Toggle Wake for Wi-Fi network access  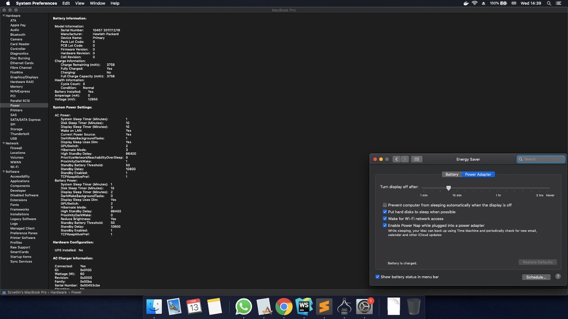(x=385, y=218)
